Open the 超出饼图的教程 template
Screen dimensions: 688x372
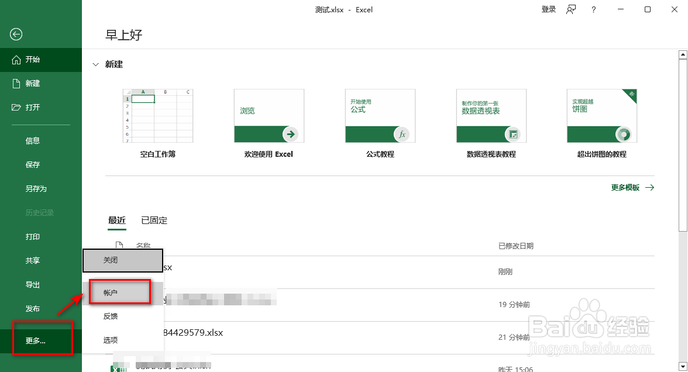pyautogui.click(x=602, y=123)
